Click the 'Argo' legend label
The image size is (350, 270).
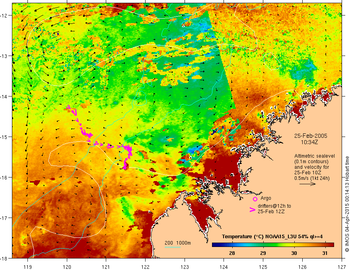pos(266,198)
